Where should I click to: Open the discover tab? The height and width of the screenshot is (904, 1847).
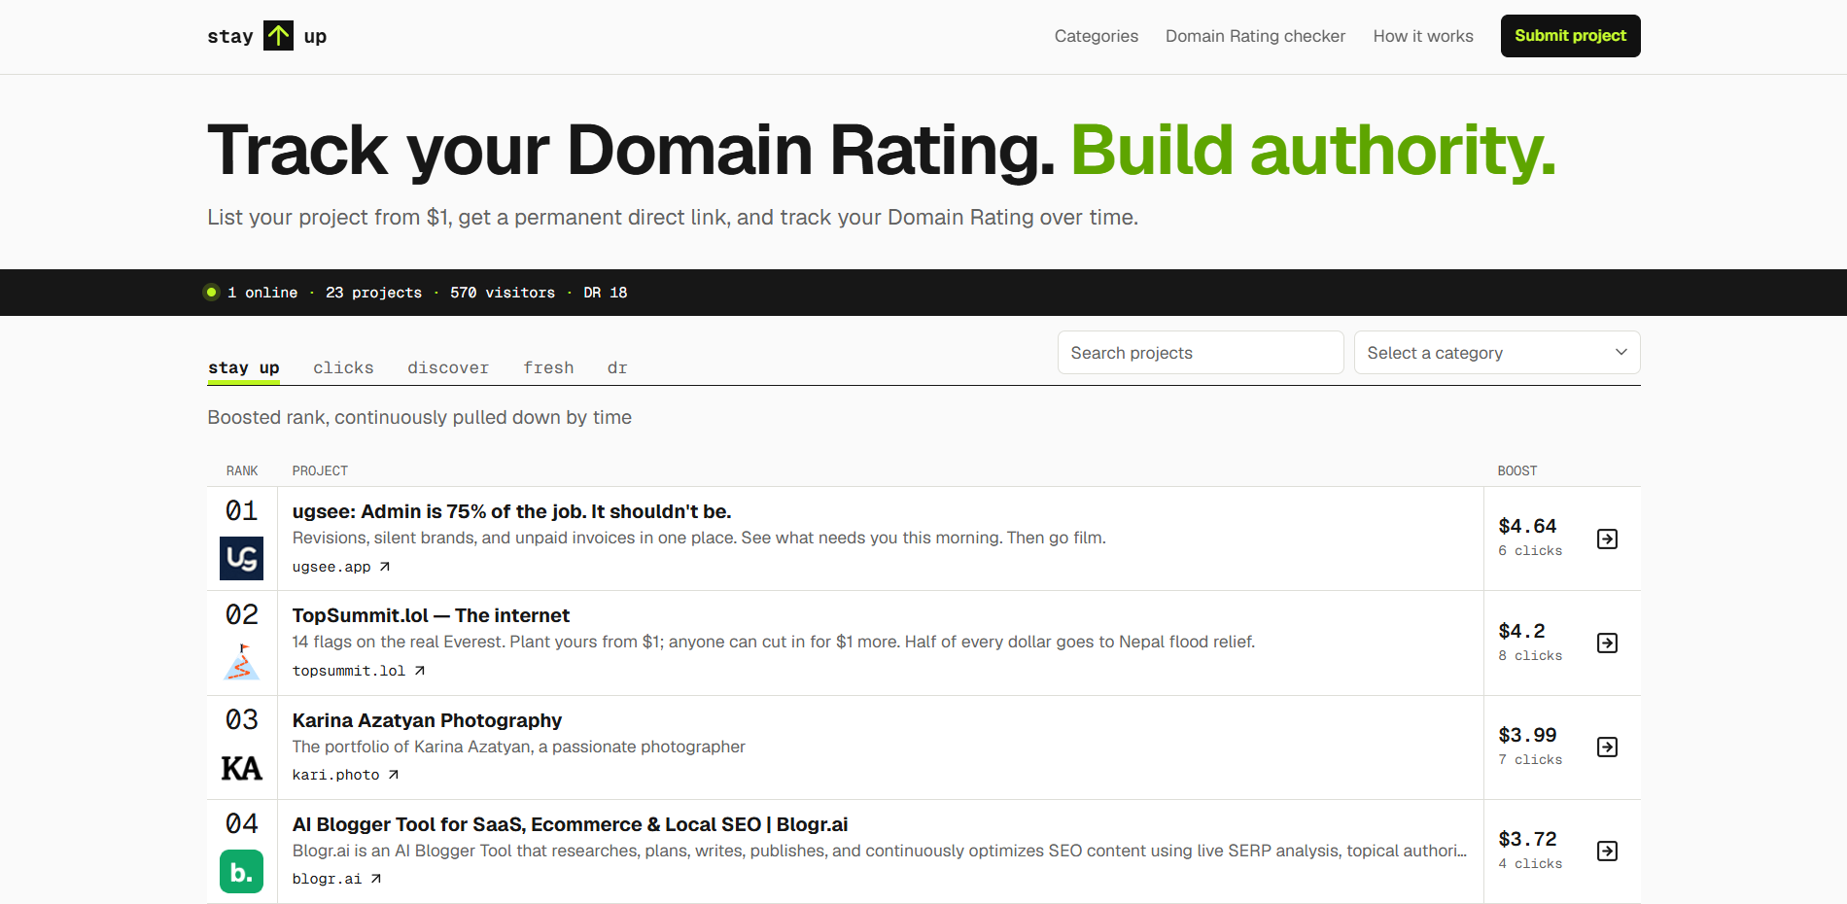[x=448, y=367]
